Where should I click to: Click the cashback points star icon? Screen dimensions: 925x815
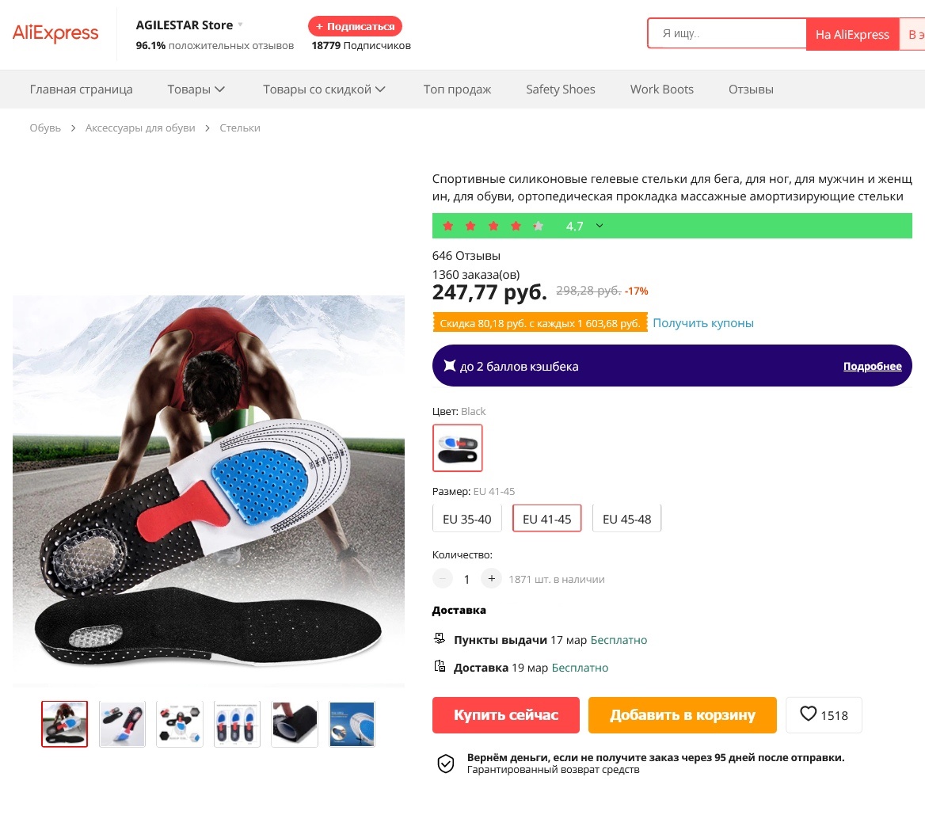[450, 366]
